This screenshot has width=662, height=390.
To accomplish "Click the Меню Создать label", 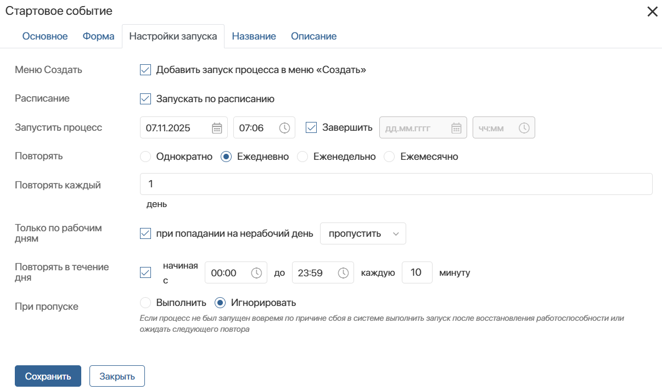I will (48, 70).
